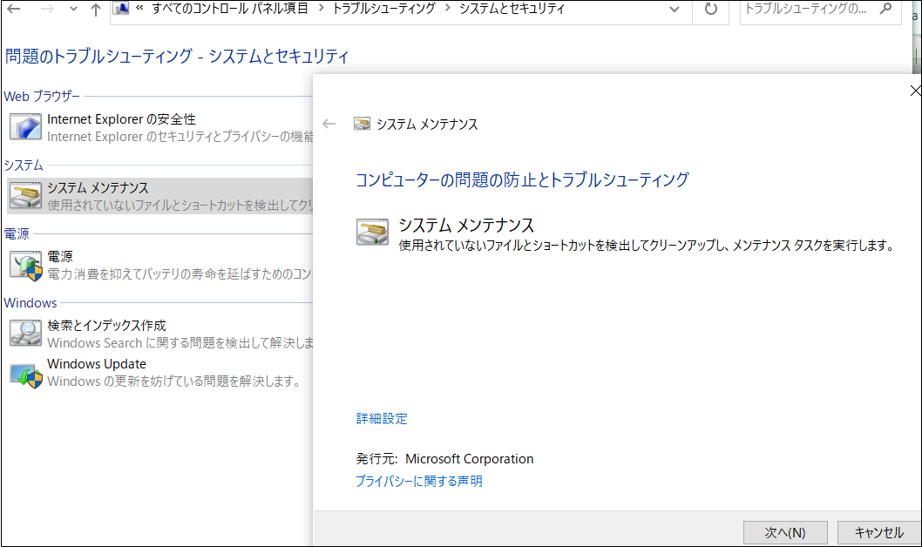Select システム メンテナンス in the troubleshooter list
This screenshot has height=547, width=922.
tap(160, 196)
